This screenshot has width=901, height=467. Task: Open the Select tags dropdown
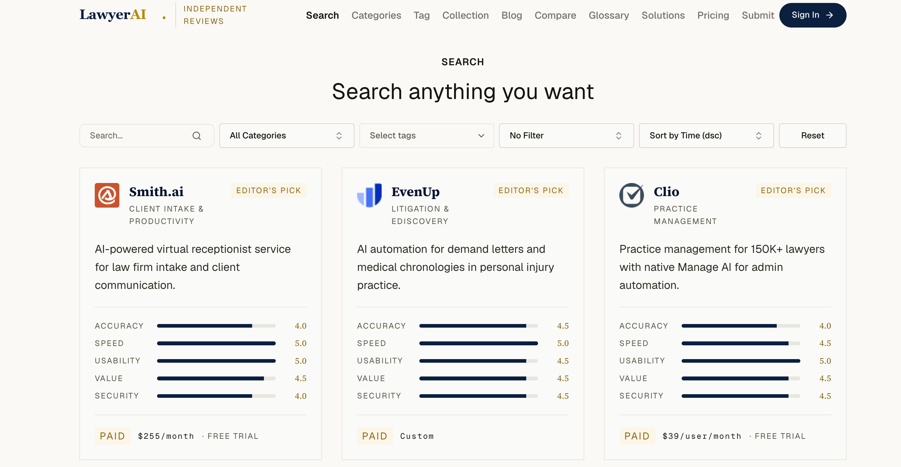coord(427,136)
